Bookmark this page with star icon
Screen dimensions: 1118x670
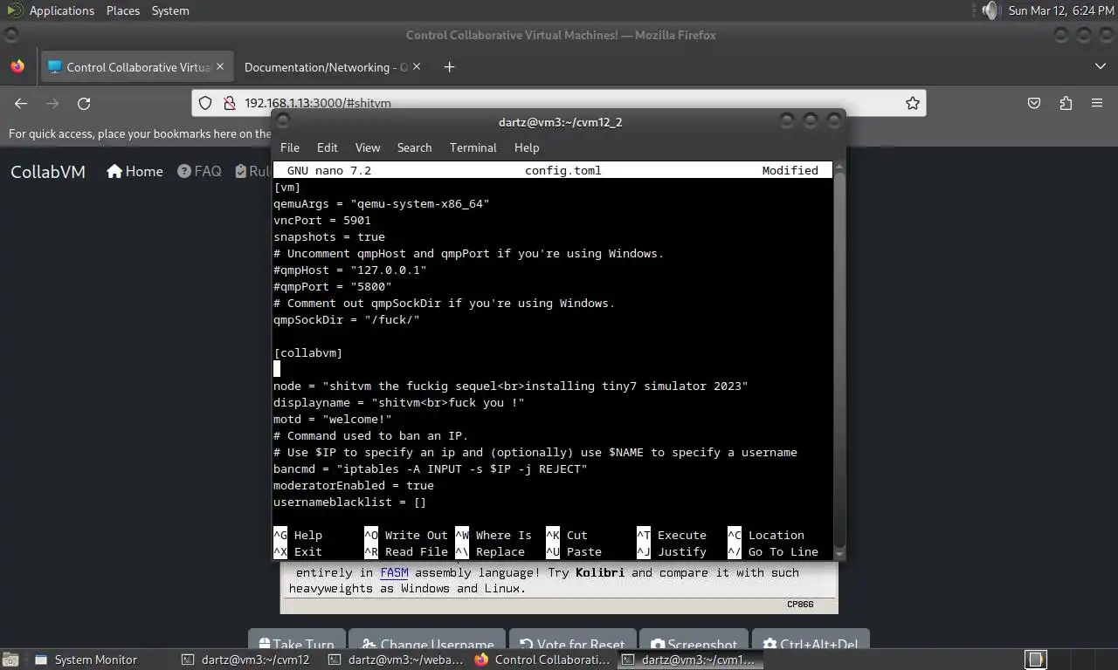913,103
